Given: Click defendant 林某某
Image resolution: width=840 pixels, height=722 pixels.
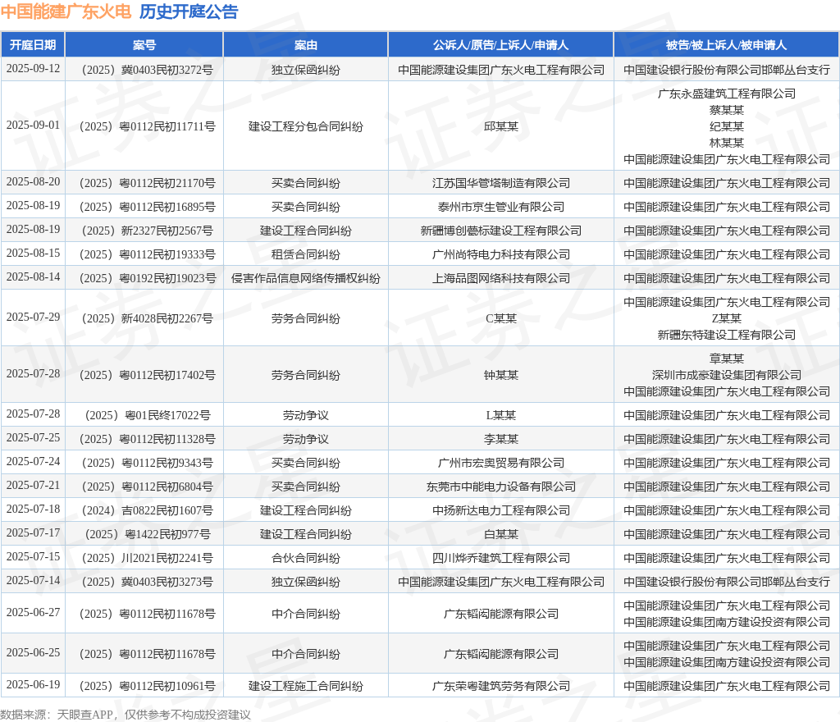Looking at the screenshot, I should click(727, 143).
